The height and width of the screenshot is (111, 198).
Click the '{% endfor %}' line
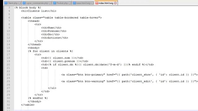pyautogui.click(x=38, y=98)
